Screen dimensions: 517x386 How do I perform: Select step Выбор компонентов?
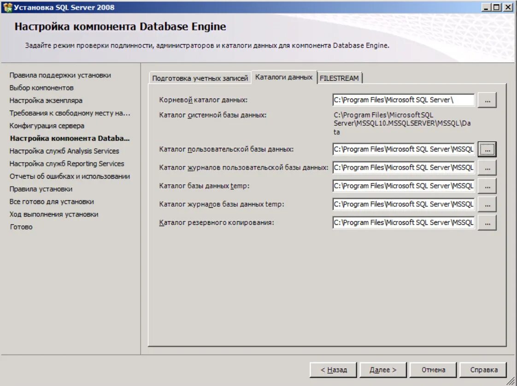tap(41, 88)
